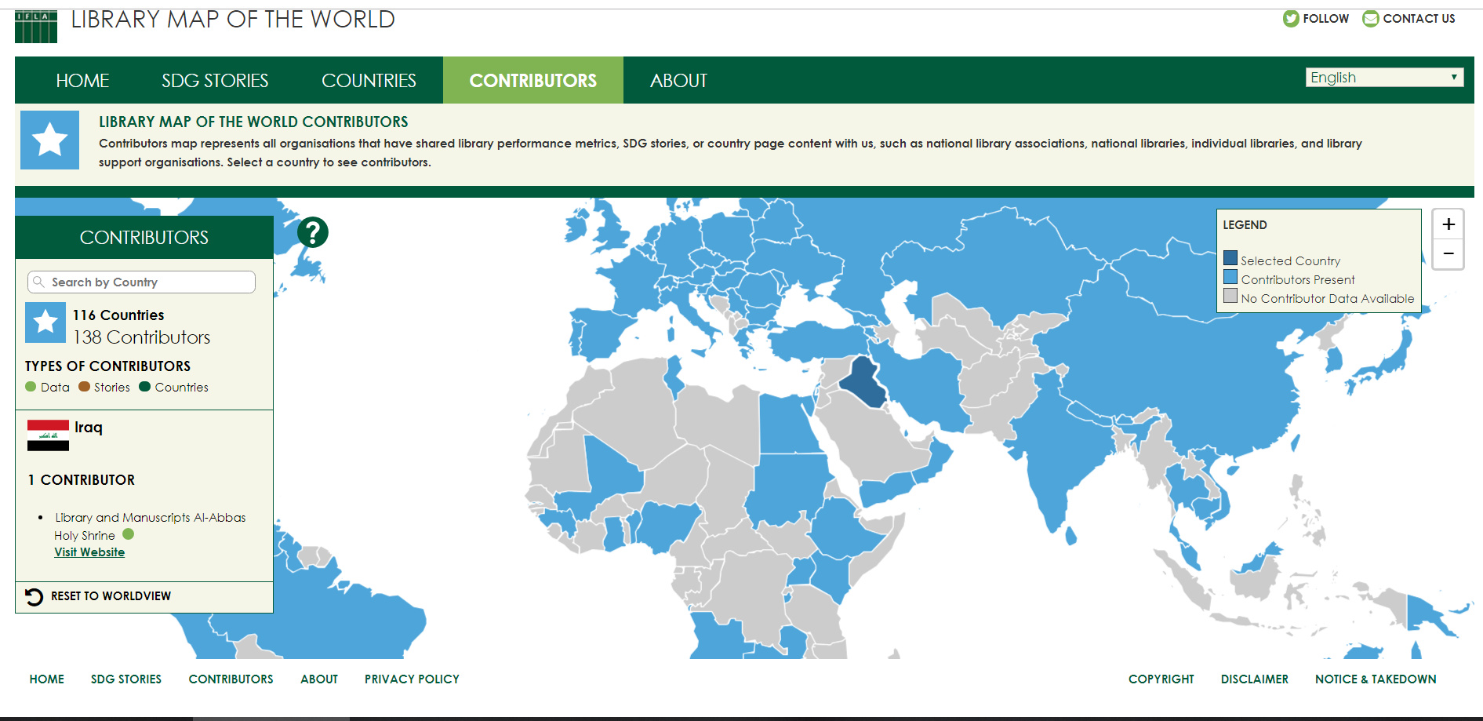Viewport: 1483px width, 721px height.
Task: Click footer ABOUT link
Action: (x=319, y=679)
